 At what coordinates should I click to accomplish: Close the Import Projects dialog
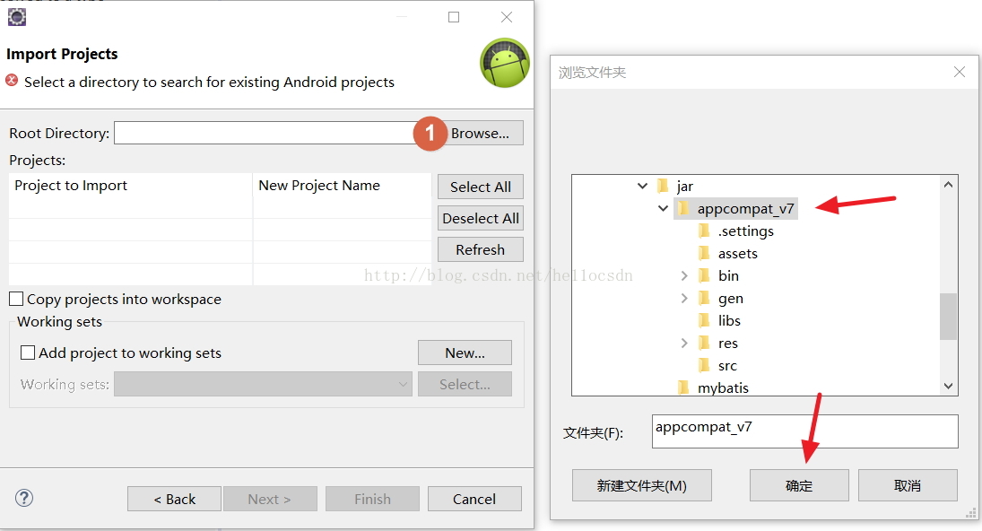point(507,17)
